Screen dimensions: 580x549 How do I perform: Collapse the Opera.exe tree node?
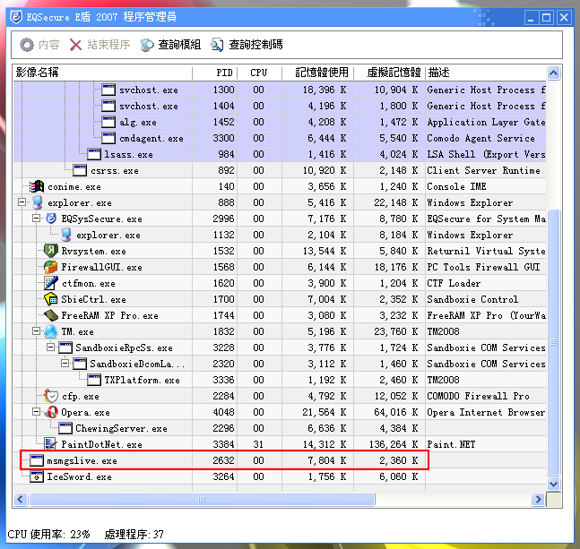click(x=36, y=412)
